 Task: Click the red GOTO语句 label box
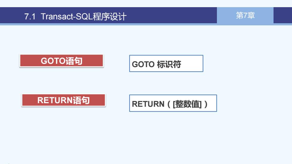(61, 61)
